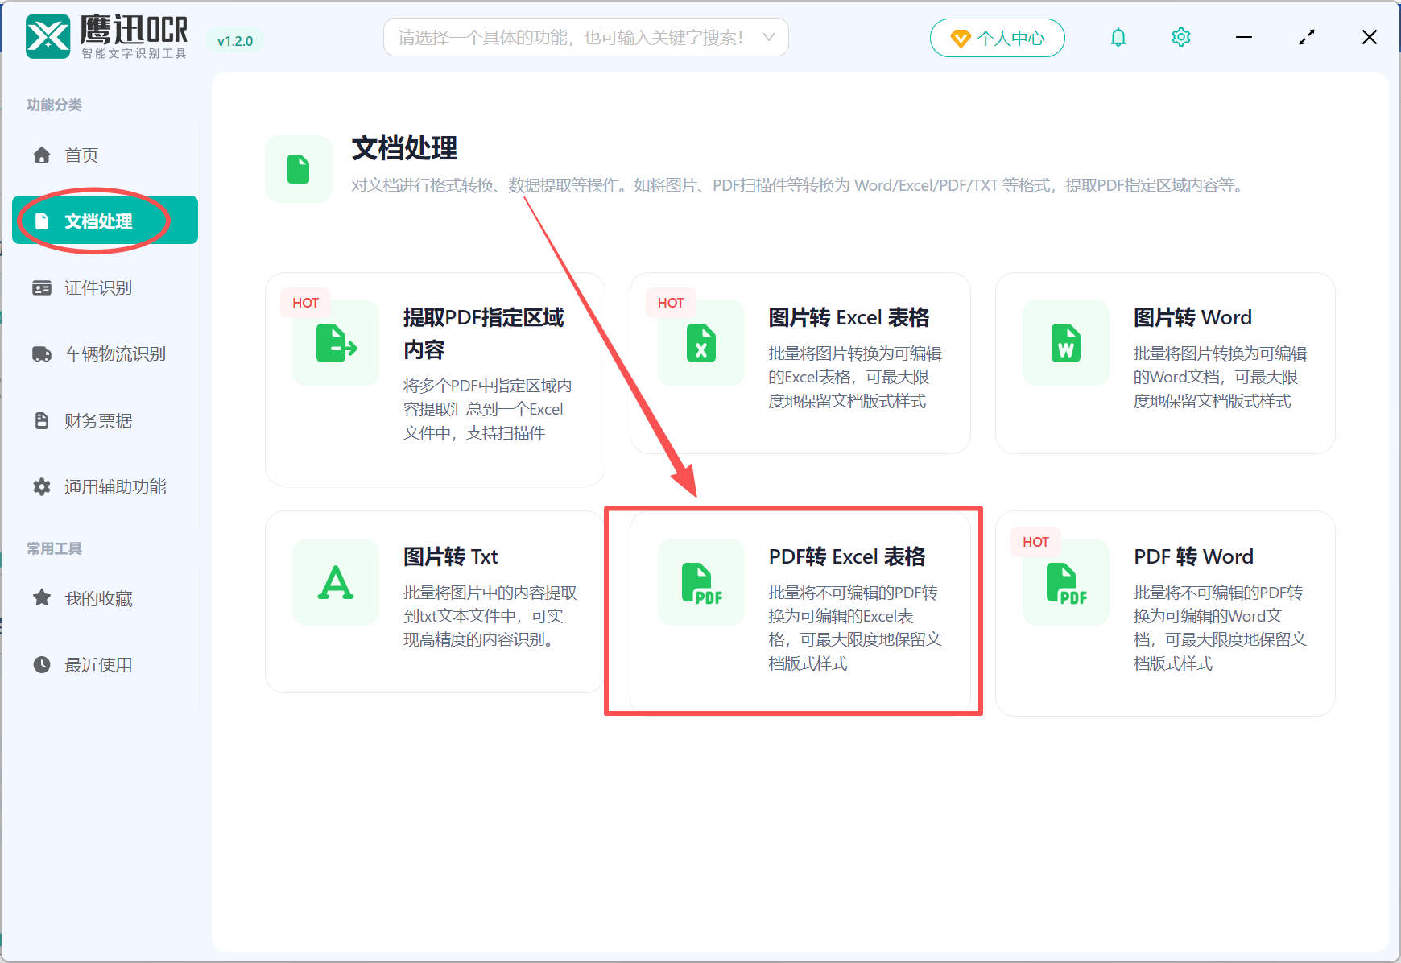Click the notification bell
This screenshot has width=1401, height=963.
1118,37
